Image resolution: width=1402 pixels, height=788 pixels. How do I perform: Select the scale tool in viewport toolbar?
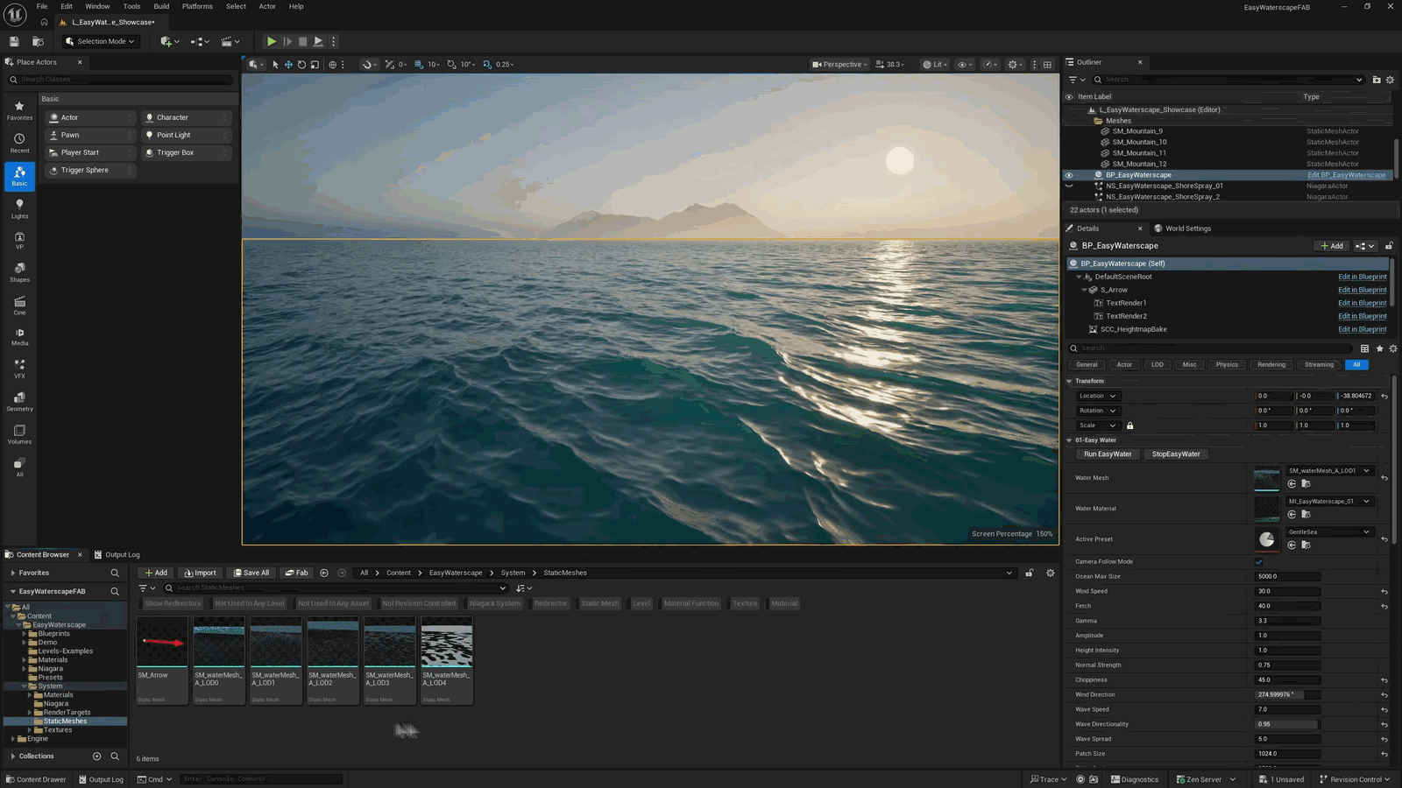(315, 64)
